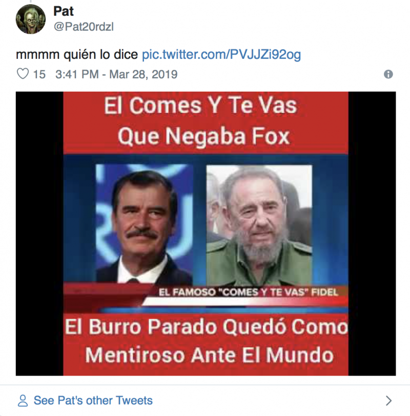The image size is (410, 416).
Task: Click the person icon beside See Pat's other Tweets
Action: point(23,401)
